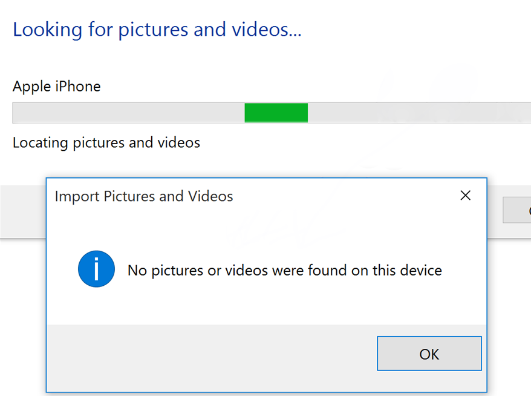
Task: Click the progress bar track left of the green block
Action: 127,113
